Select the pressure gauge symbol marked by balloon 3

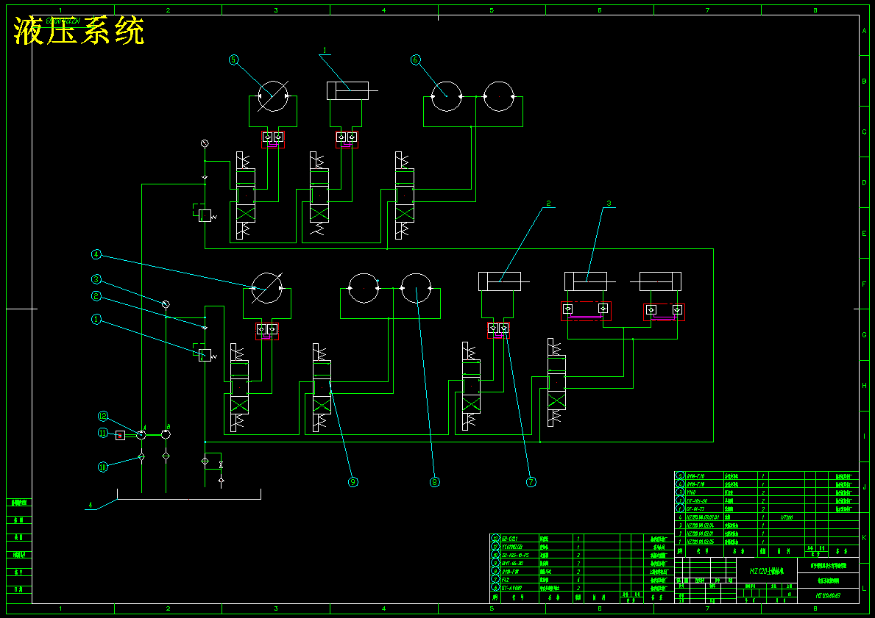166,304
